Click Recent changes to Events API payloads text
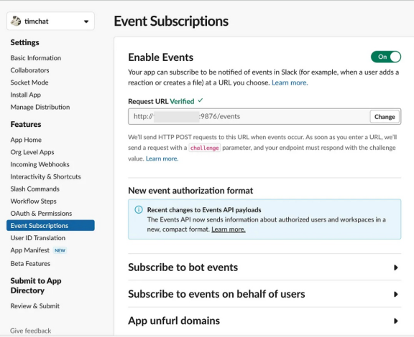This screenshot has width=414, height=337. (x=204, y=210)
